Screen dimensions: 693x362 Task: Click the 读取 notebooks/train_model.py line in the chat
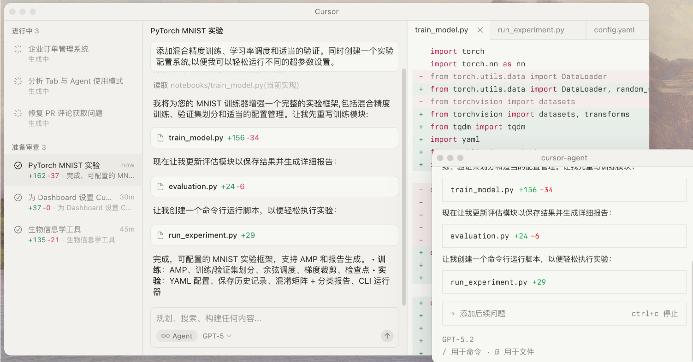tap(226, 85)
